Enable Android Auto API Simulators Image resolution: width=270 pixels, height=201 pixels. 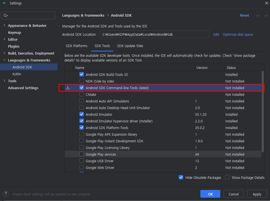coord(82,101)
